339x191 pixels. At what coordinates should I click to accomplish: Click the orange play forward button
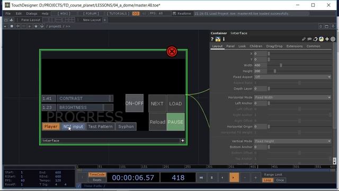tap(234, 178)
